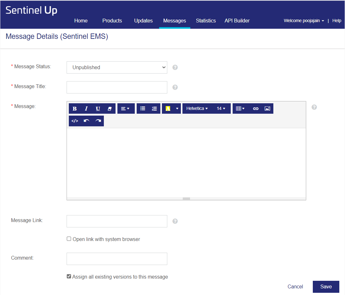The width and height of the screenshot is (345, 295).
Task: Enable Open link with system browser
Action: [69, 239]
